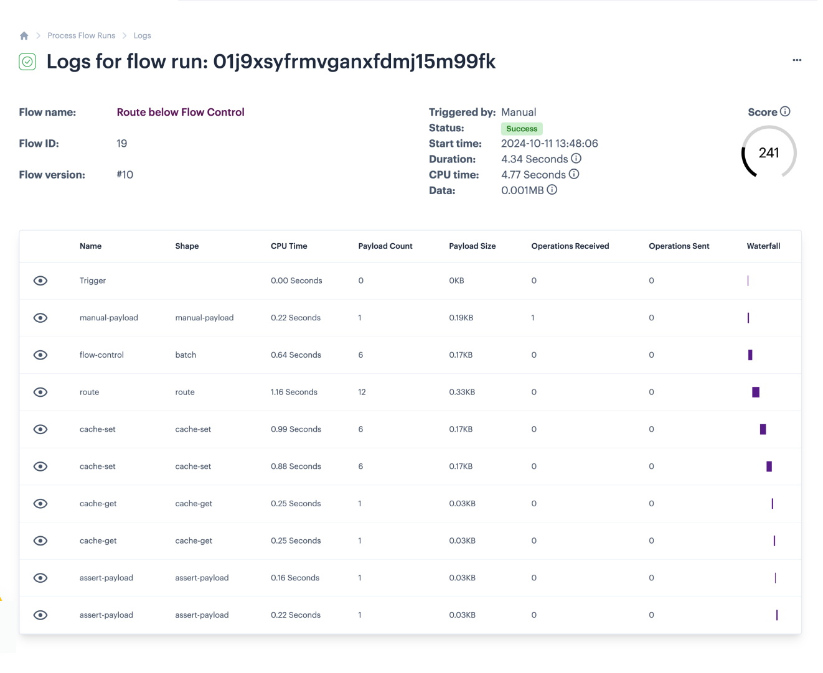This screenshot has height=673, width=823.
Task: Click the Score info icon
Action: point(785,111)
